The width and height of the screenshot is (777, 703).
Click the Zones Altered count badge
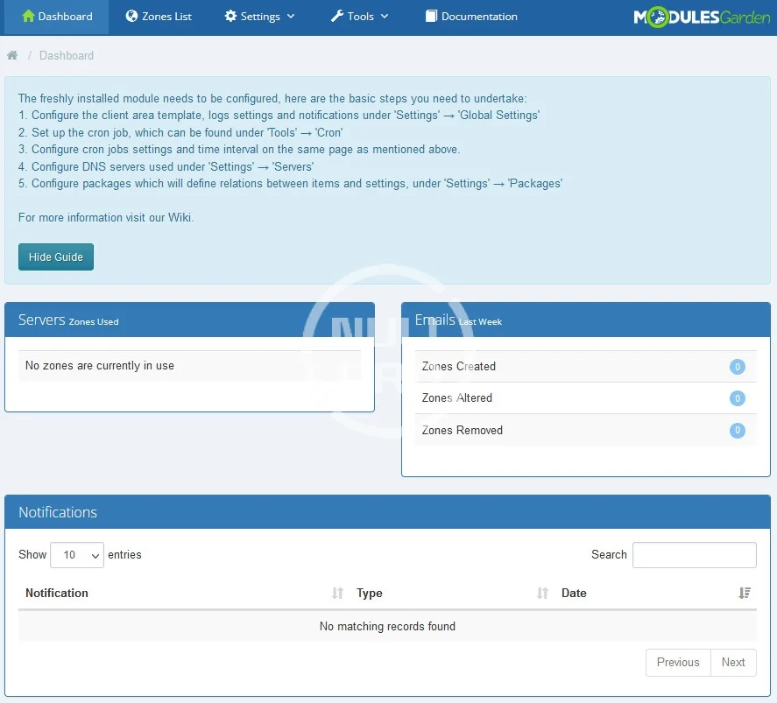(x=738, y=398)
